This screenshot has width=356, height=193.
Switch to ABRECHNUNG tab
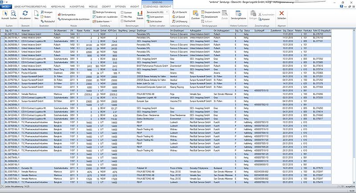pos(58,7)
